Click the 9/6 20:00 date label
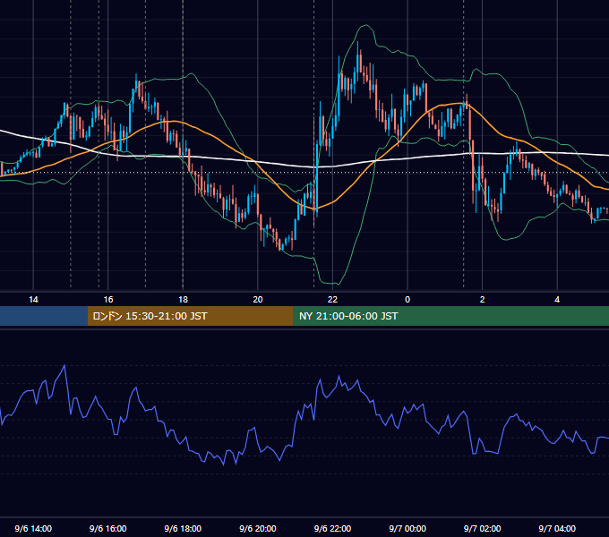 (x=258, y=528)
